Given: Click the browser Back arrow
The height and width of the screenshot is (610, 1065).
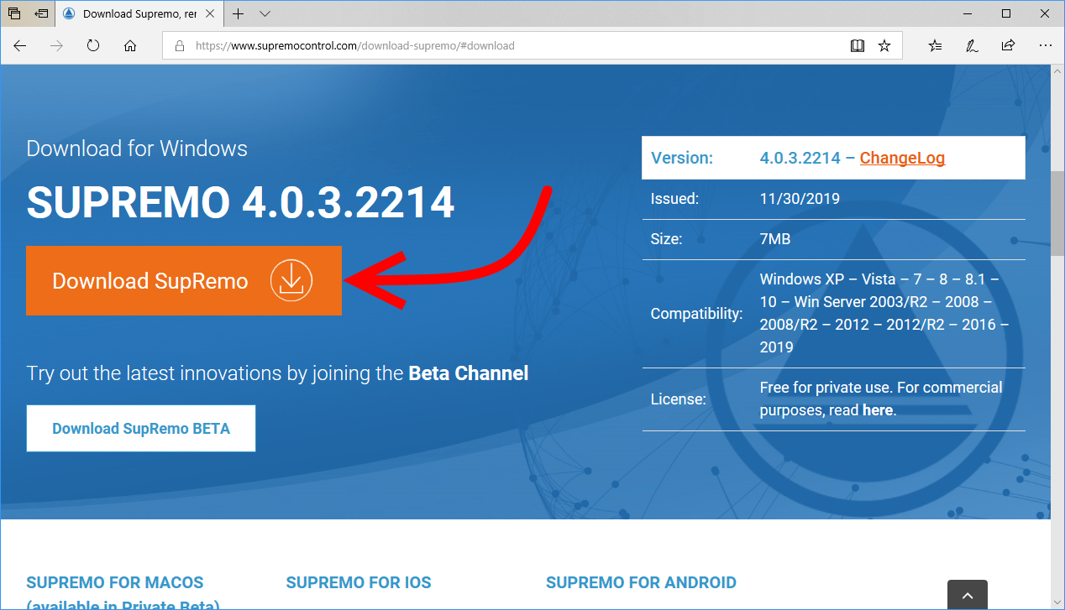Looking at the screenshot, I should [20, 46].
